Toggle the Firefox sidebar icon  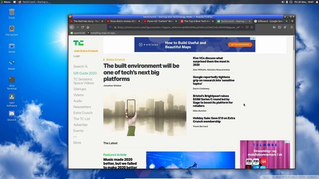pos(280,27)
